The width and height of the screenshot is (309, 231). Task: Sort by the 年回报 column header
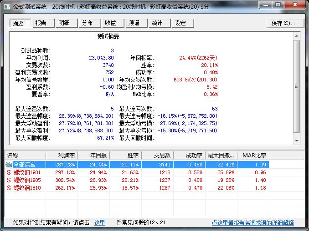94,156
